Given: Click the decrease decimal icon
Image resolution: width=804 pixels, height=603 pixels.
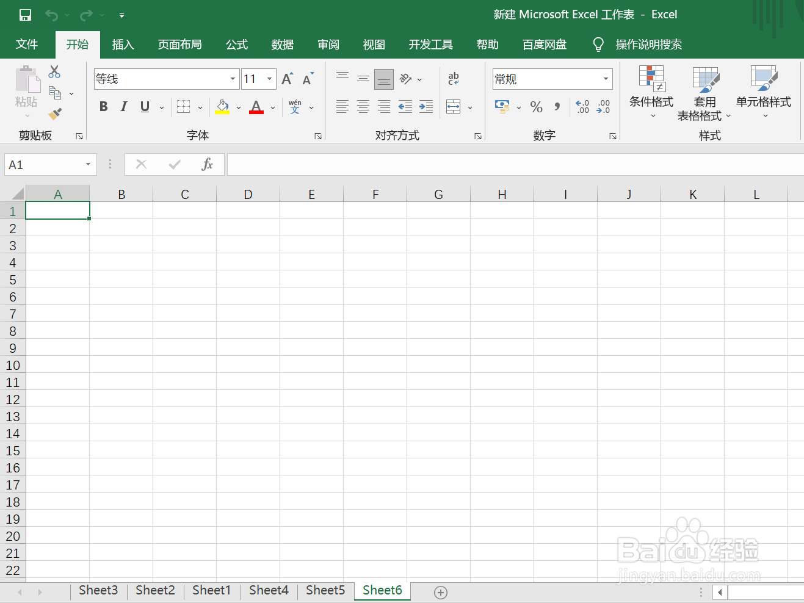Looking at the screenshot, I should 603,107.
